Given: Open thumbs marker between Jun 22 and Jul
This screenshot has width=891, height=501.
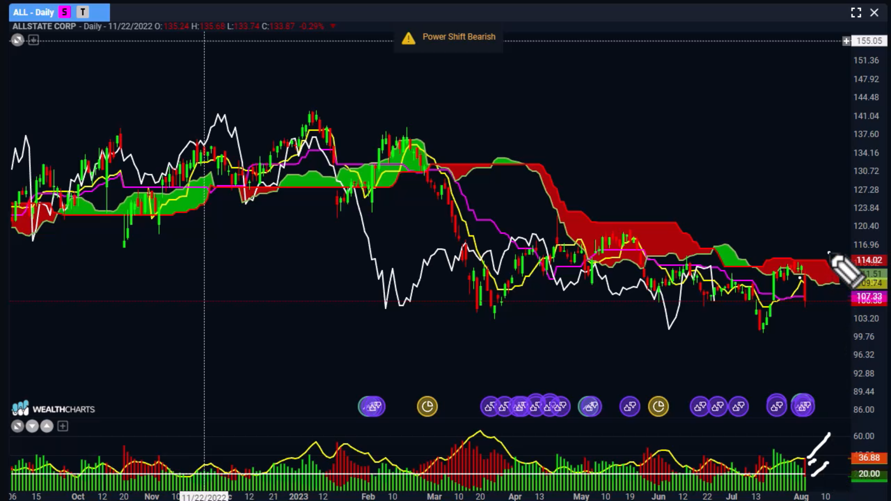Looking at the screenshot, I should [x=718, y=407].
